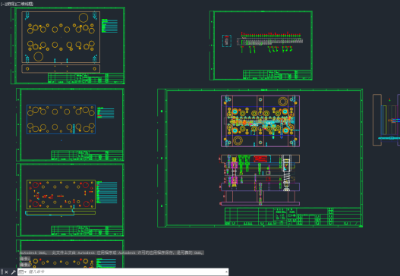400x276 pixels.
Task: Expand command history arrow at right end
Action: (226, 272)
